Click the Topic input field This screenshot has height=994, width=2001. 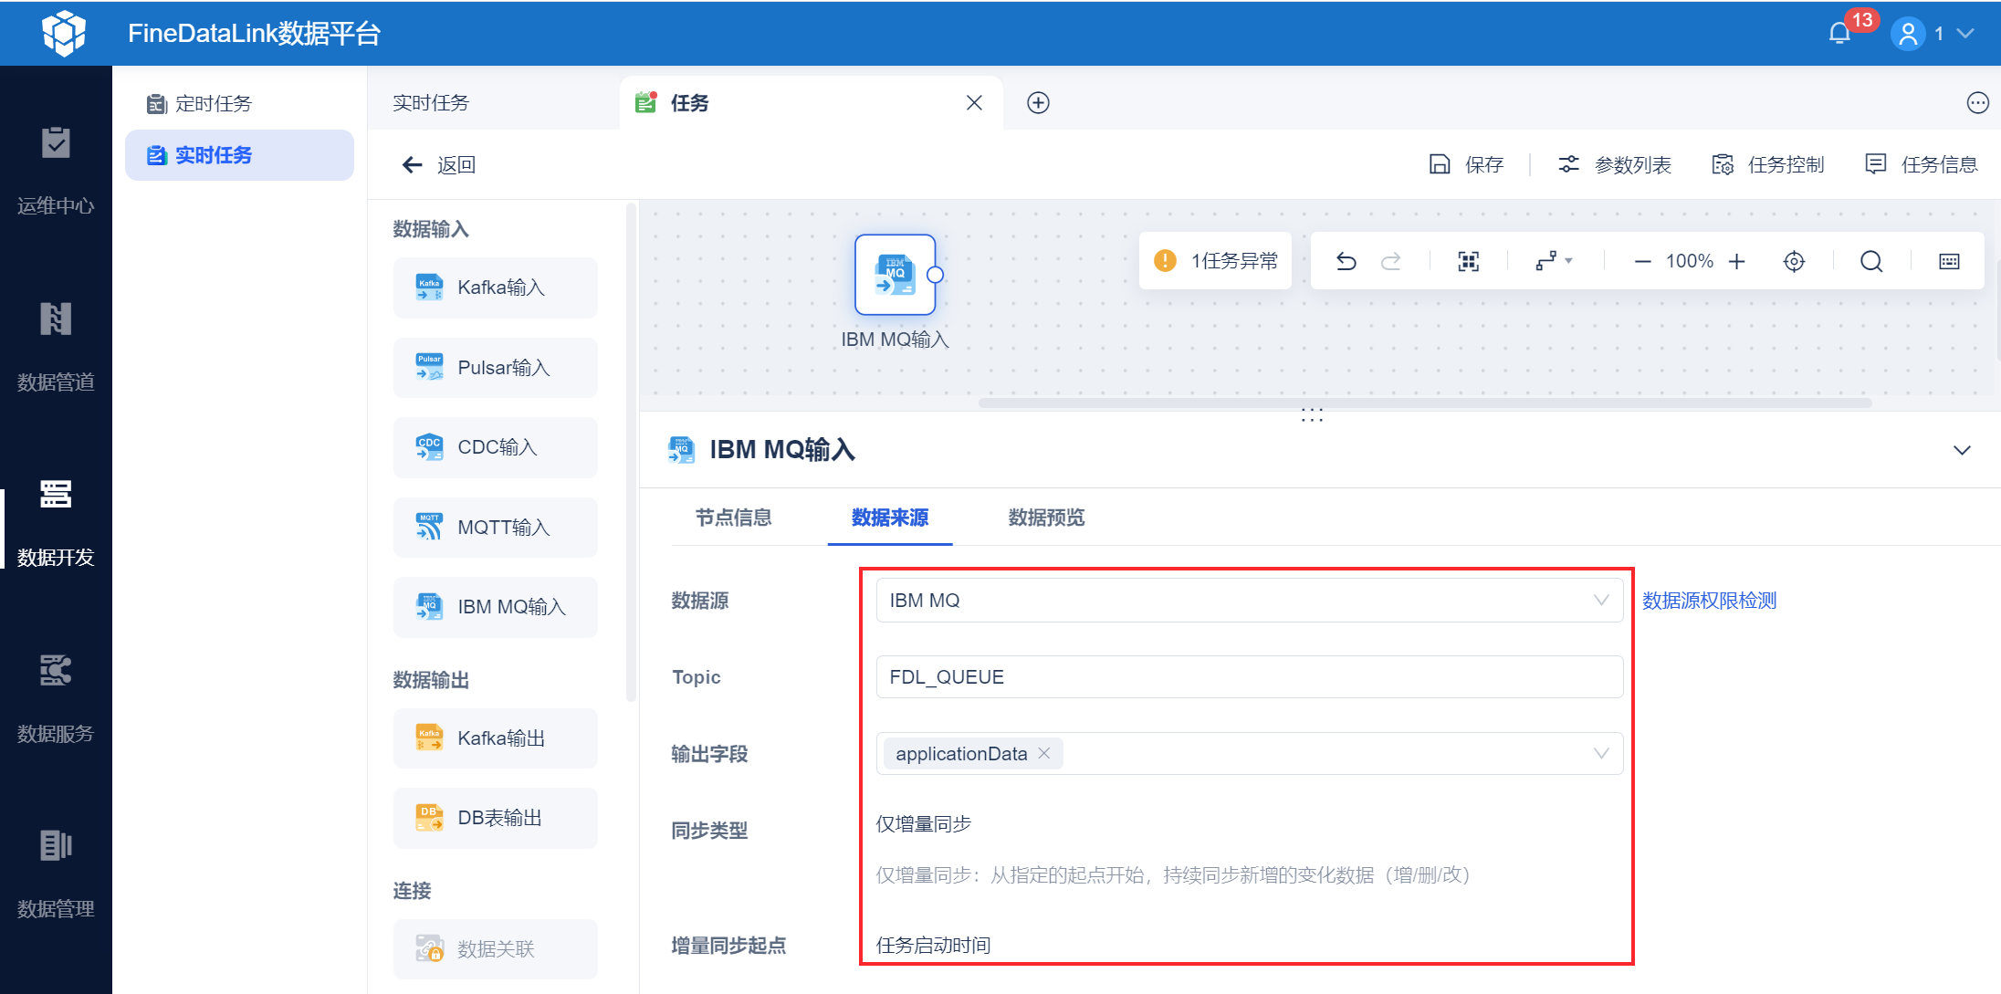pyautogui.click(x=1249, y=676)
